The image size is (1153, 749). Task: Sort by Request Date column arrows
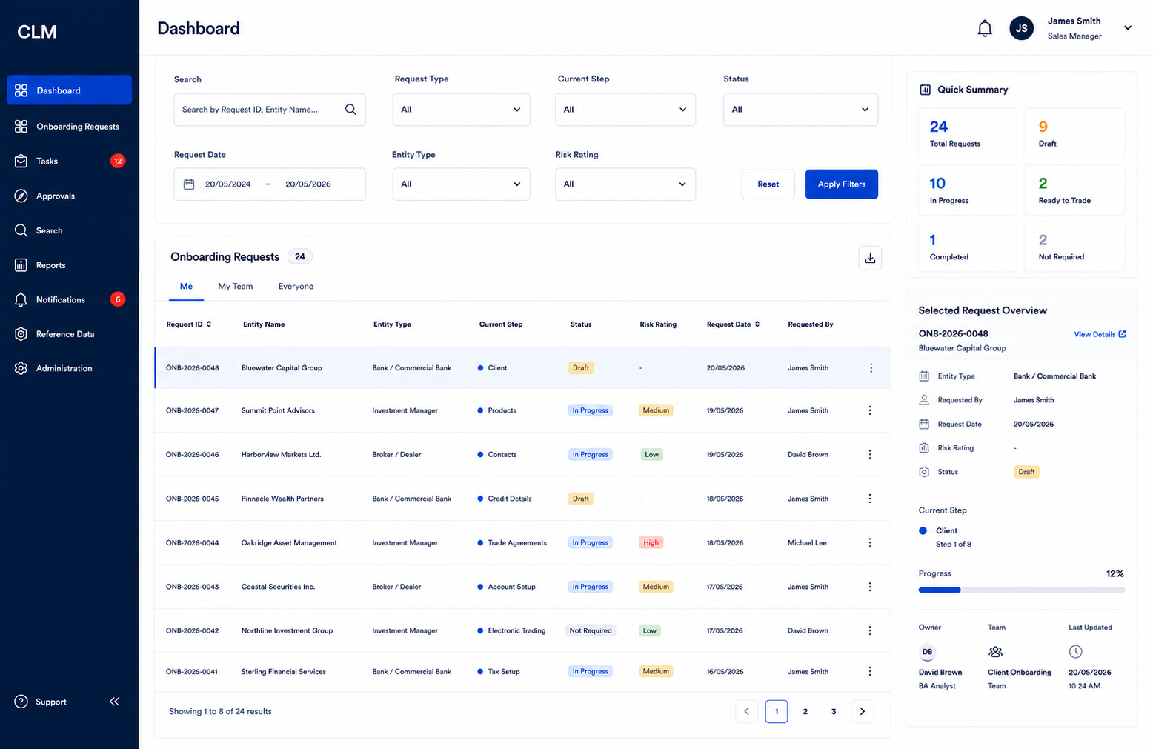pyautogui.click(x=757, y=324)
